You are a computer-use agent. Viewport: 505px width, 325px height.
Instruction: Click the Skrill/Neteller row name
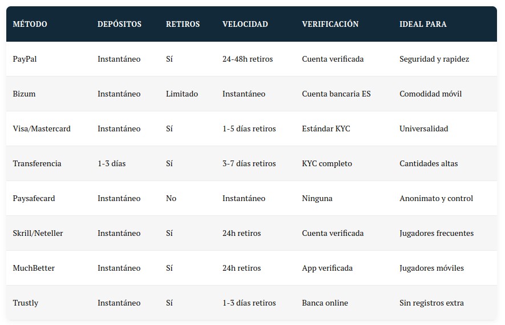38,233
